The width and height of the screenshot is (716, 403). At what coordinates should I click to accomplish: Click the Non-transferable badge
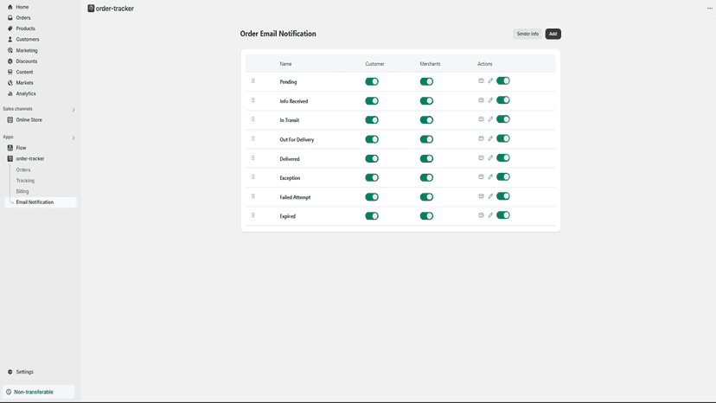(x=38, y=392)
